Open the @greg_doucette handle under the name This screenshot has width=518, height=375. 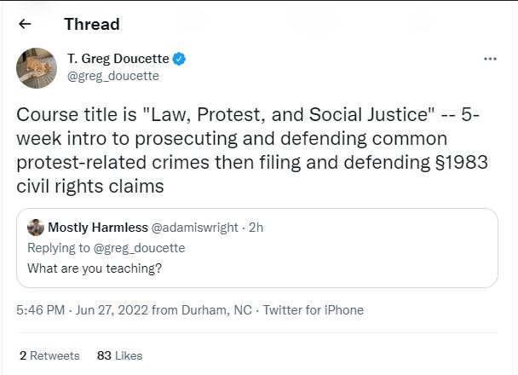[113, 76]
